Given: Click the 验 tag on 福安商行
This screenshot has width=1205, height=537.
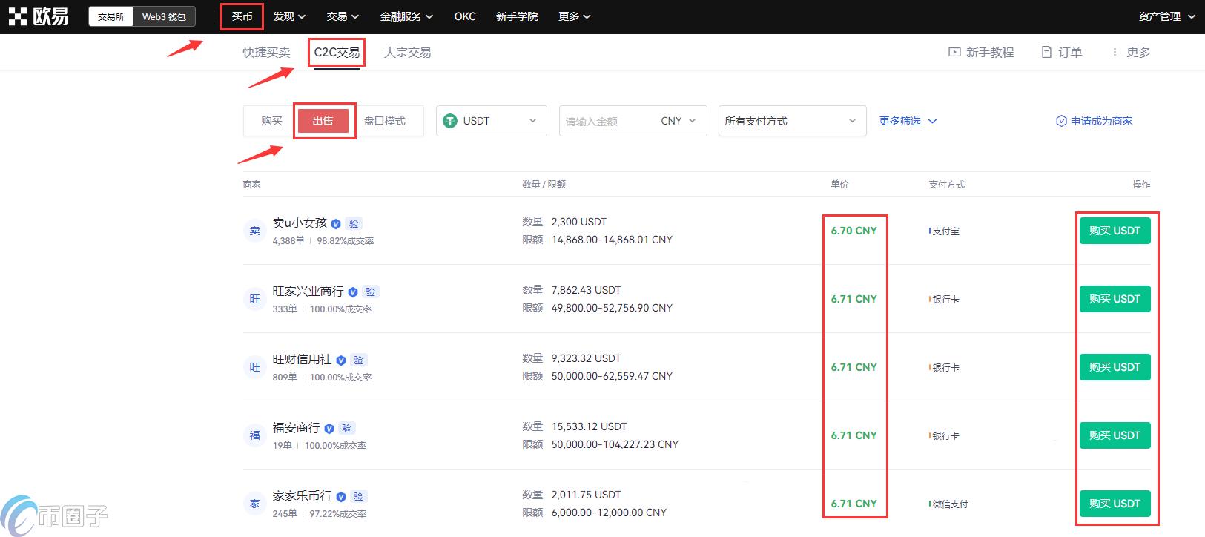Looking at the screenshot, I should pyautogui.click(x=347, y=428).
